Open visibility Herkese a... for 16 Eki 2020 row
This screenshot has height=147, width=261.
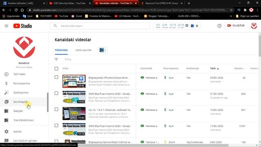pos(152,110)
